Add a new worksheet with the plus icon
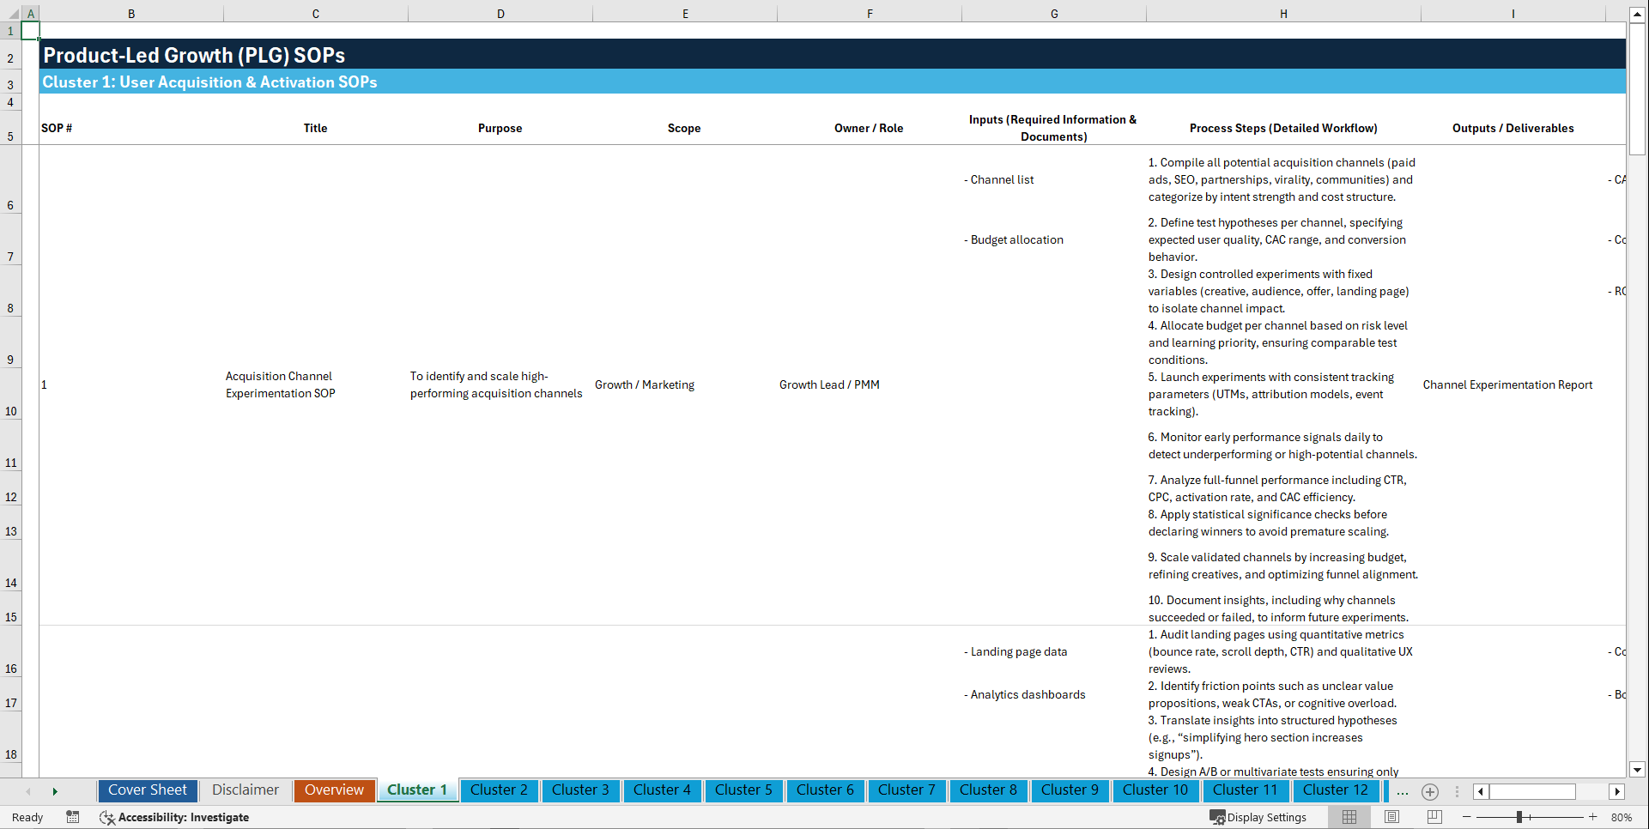 1429,791
